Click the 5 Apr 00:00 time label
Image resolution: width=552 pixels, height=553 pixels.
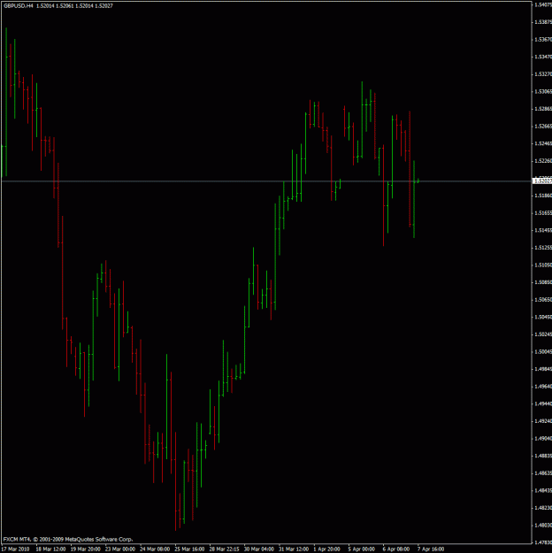362,549
